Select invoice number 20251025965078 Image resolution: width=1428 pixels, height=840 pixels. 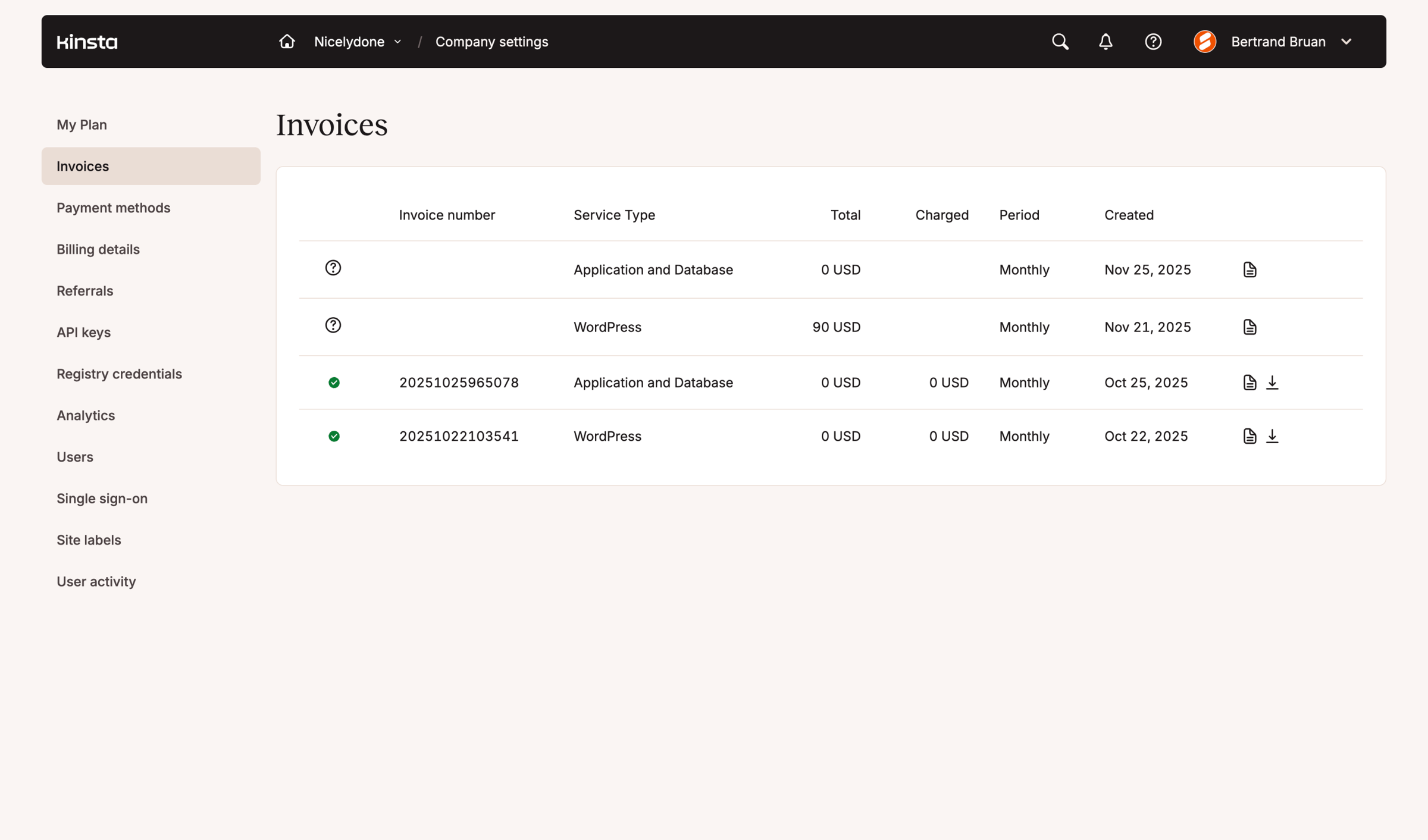tap(459, 383)
